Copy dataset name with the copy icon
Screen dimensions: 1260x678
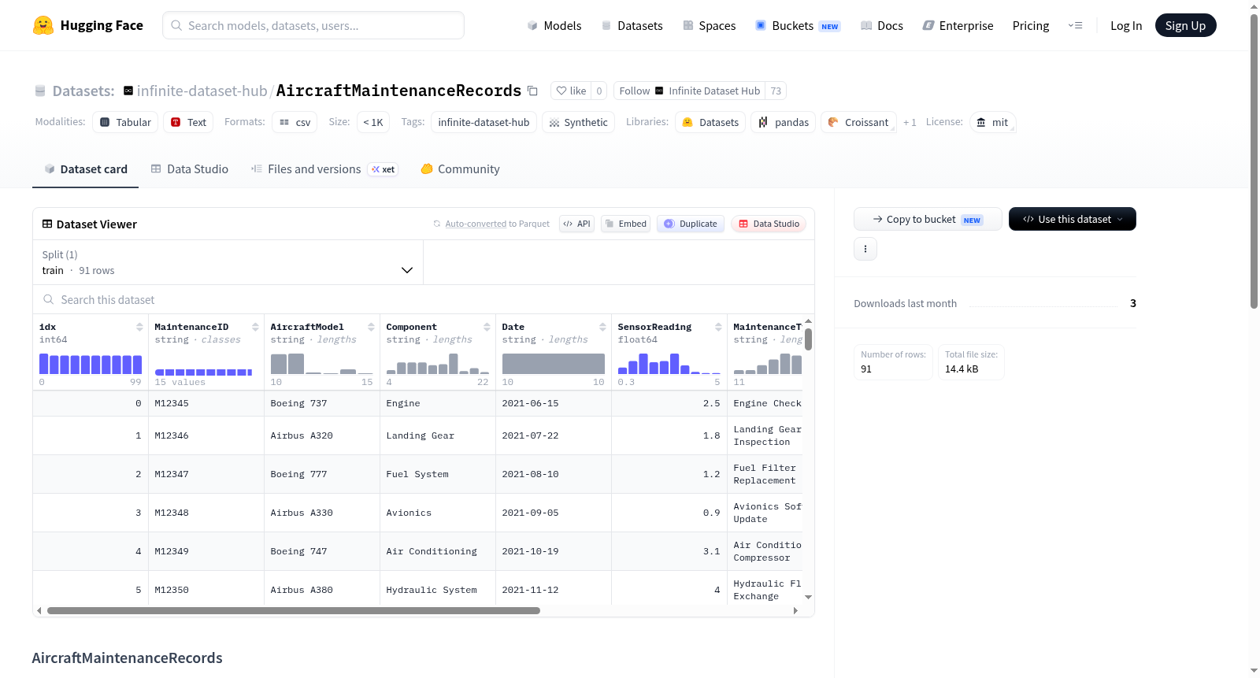(x=532, y=91)
